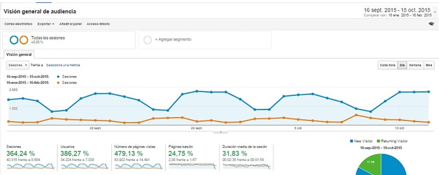Open the Exportar dropdown menu

(46, 24)
